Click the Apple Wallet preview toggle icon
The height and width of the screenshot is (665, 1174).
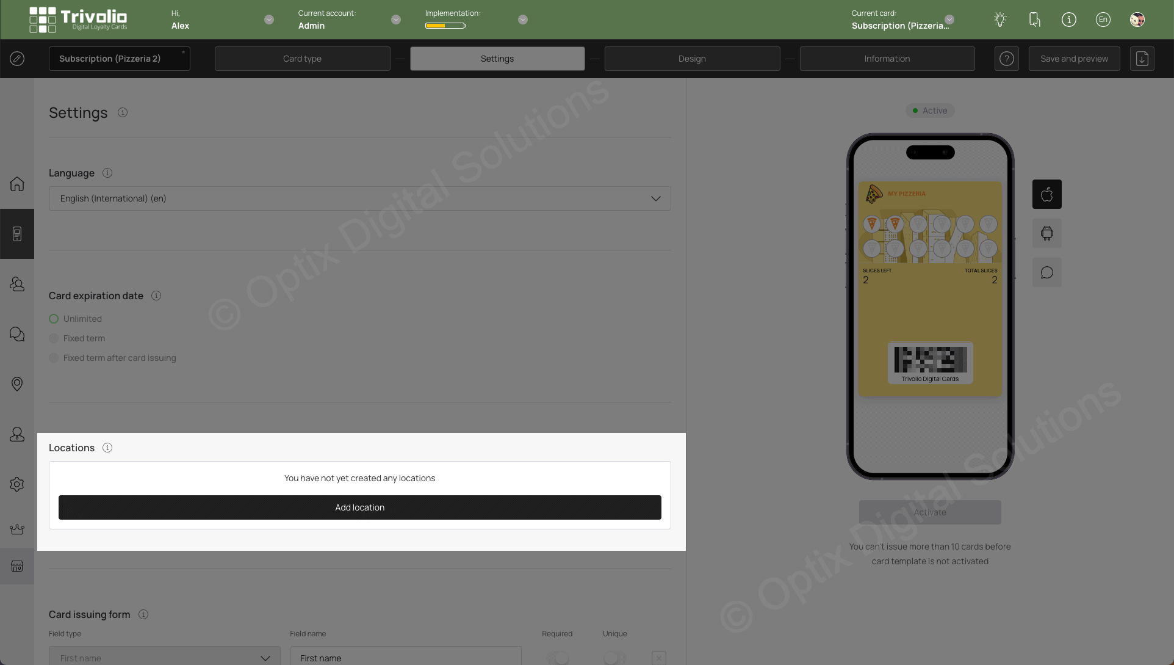1046,194
